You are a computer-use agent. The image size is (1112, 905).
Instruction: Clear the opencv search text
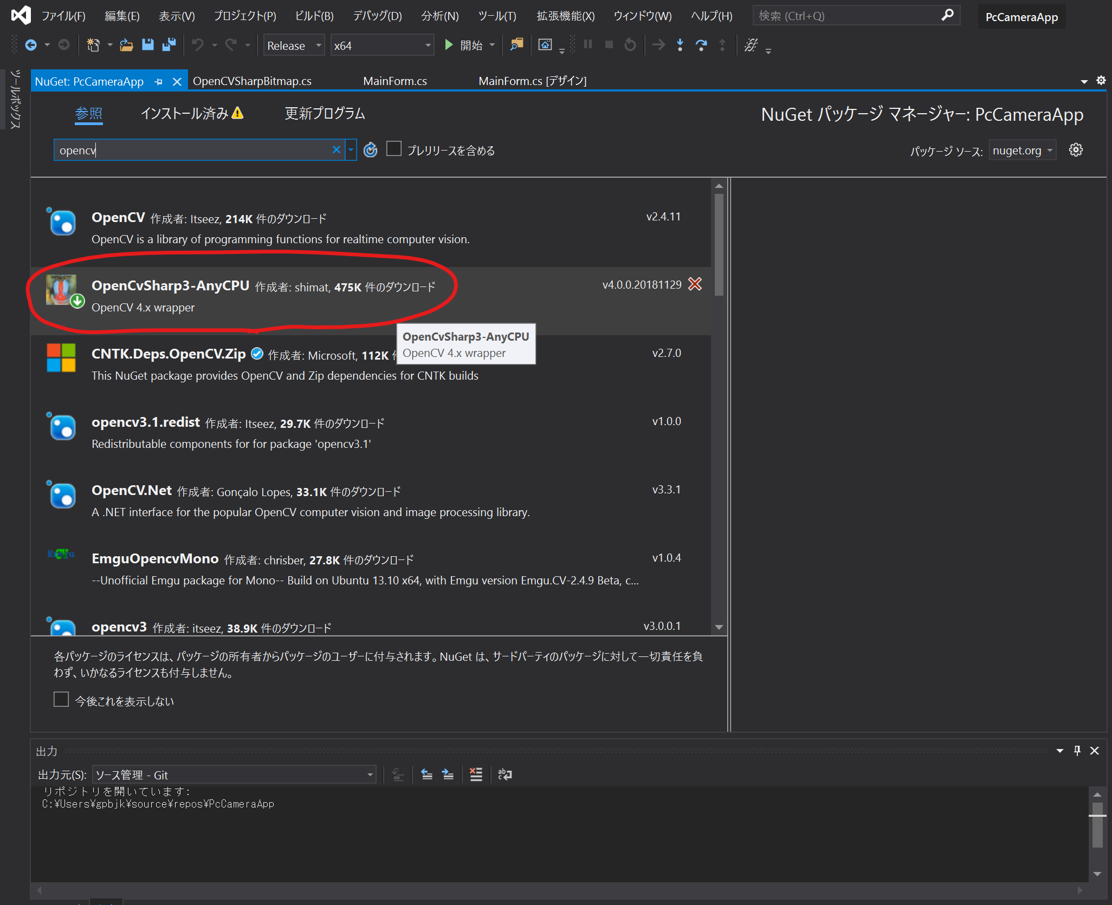[x=337, y=149]
